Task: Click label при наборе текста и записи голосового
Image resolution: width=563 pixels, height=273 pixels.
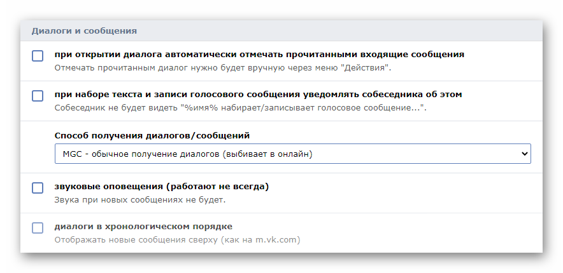Action: coord(258,95)
